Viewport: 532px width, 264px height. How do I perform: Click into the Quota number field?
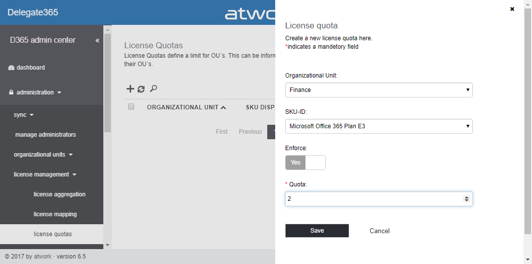click(373, 199)
